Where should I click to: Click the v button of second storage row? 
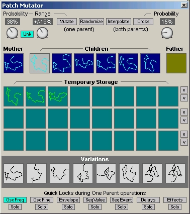coord(184,120)
